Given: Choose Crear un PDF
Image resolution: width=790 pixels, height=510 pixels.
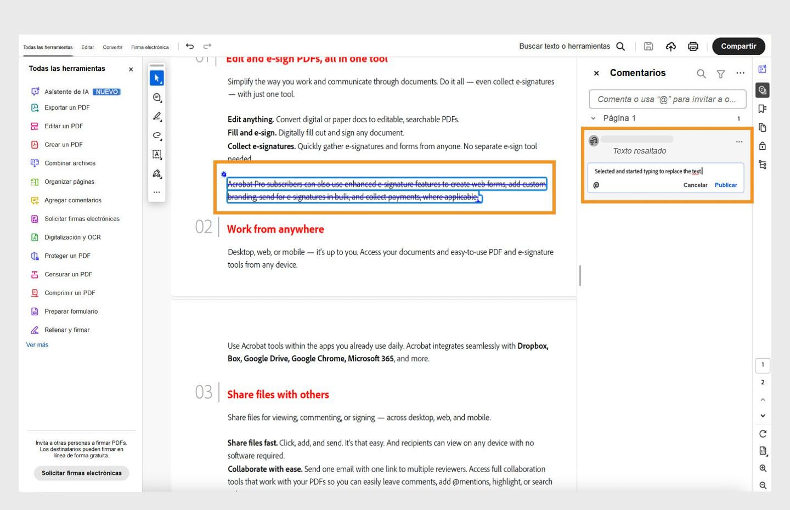Looking at the screenshot, I should tap(57, 145).
